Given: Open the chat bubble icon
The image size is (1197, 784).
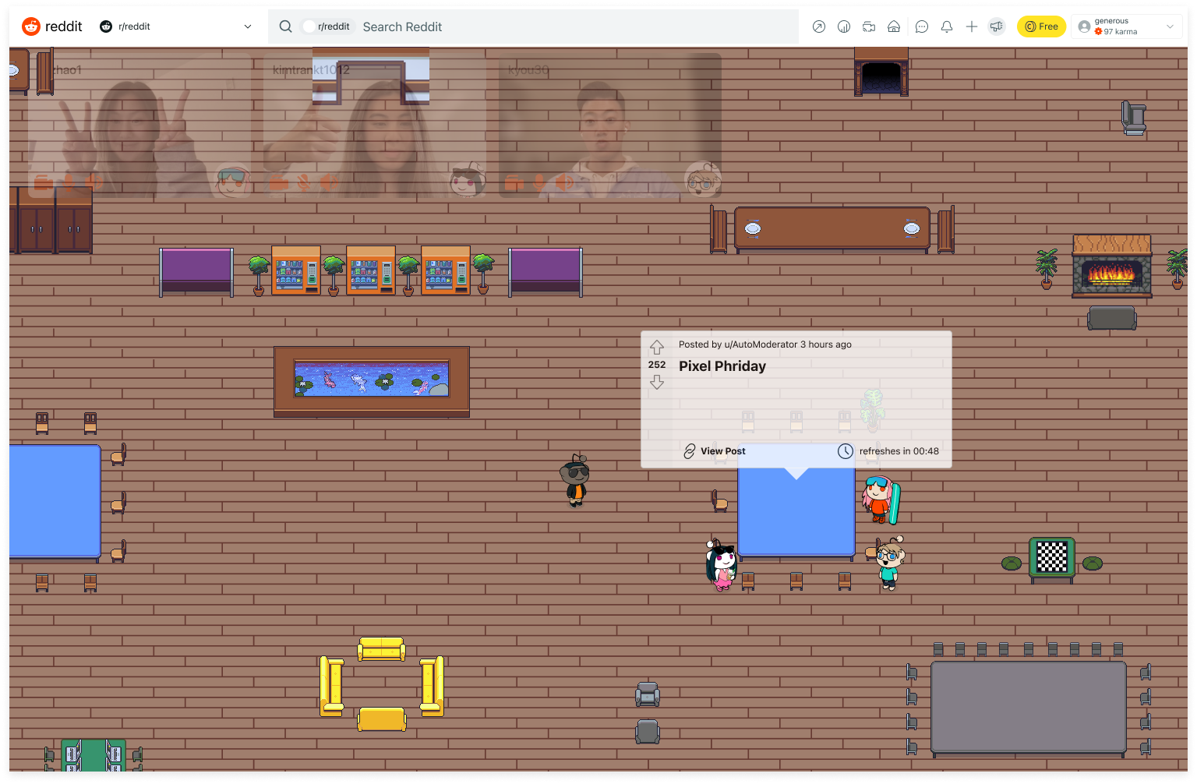Looking at the screenshot, I should coord(921,26).
